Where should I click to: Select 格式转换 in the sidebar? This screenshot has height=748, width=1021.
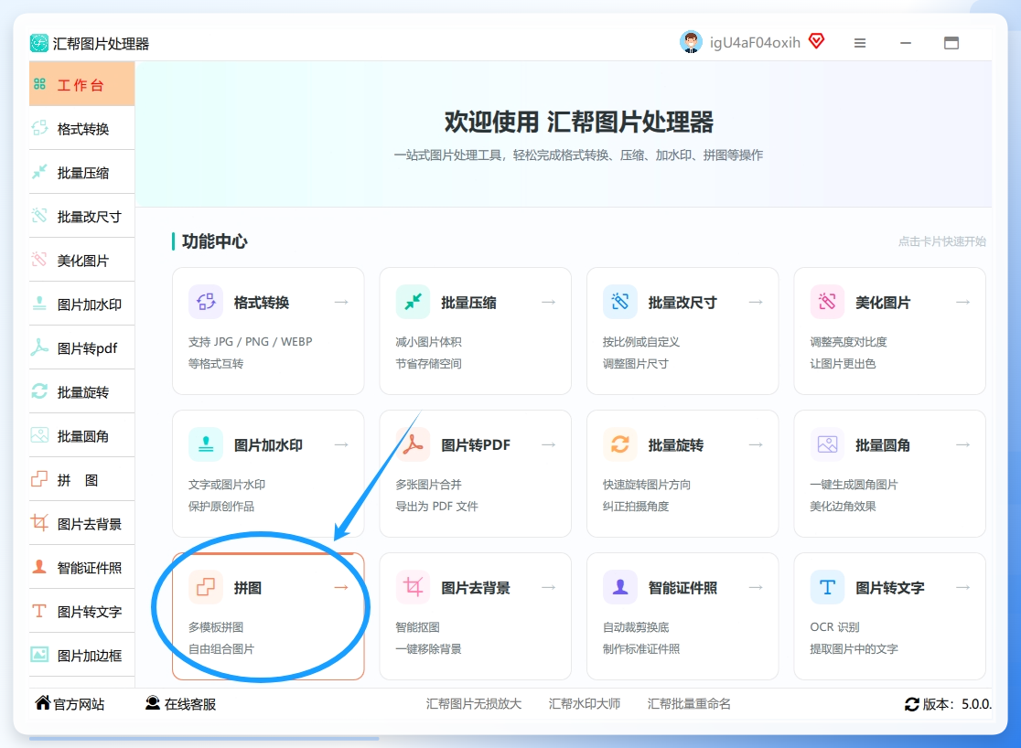click(x=81, y=128)
